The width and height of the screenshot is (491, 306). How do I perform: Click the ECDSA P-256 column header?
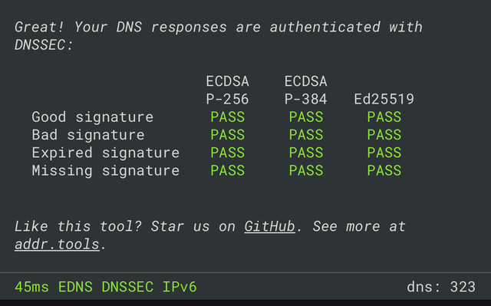click(227, 90)
